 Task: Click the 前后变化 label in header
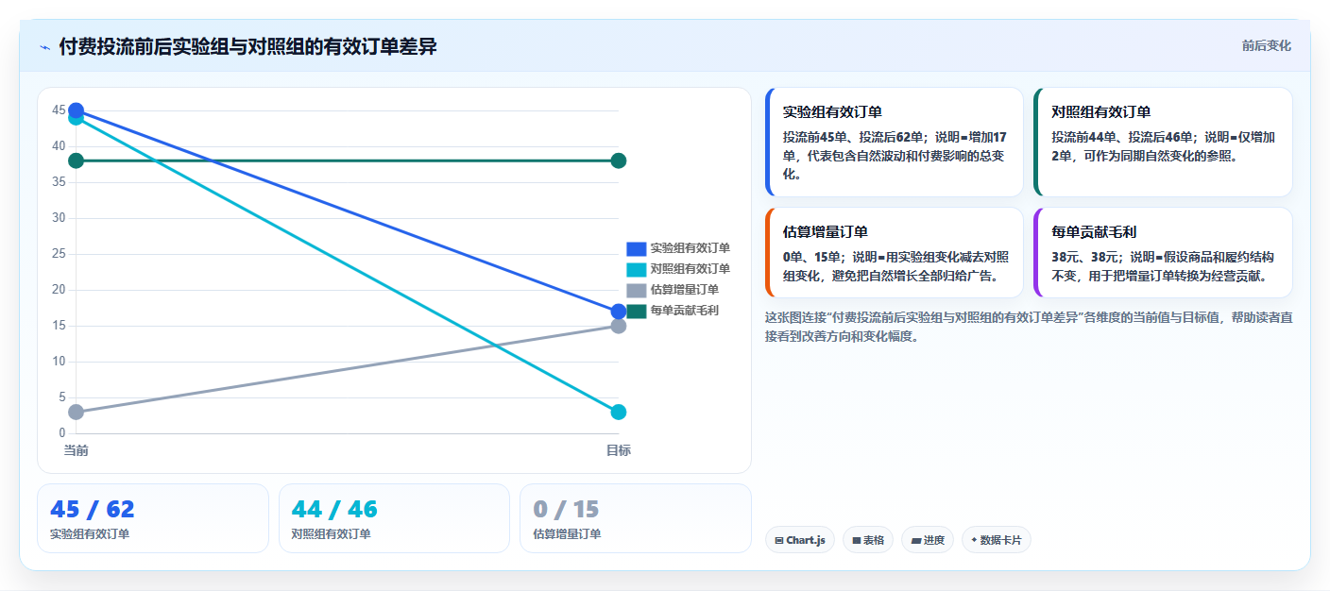(1266, 46)
